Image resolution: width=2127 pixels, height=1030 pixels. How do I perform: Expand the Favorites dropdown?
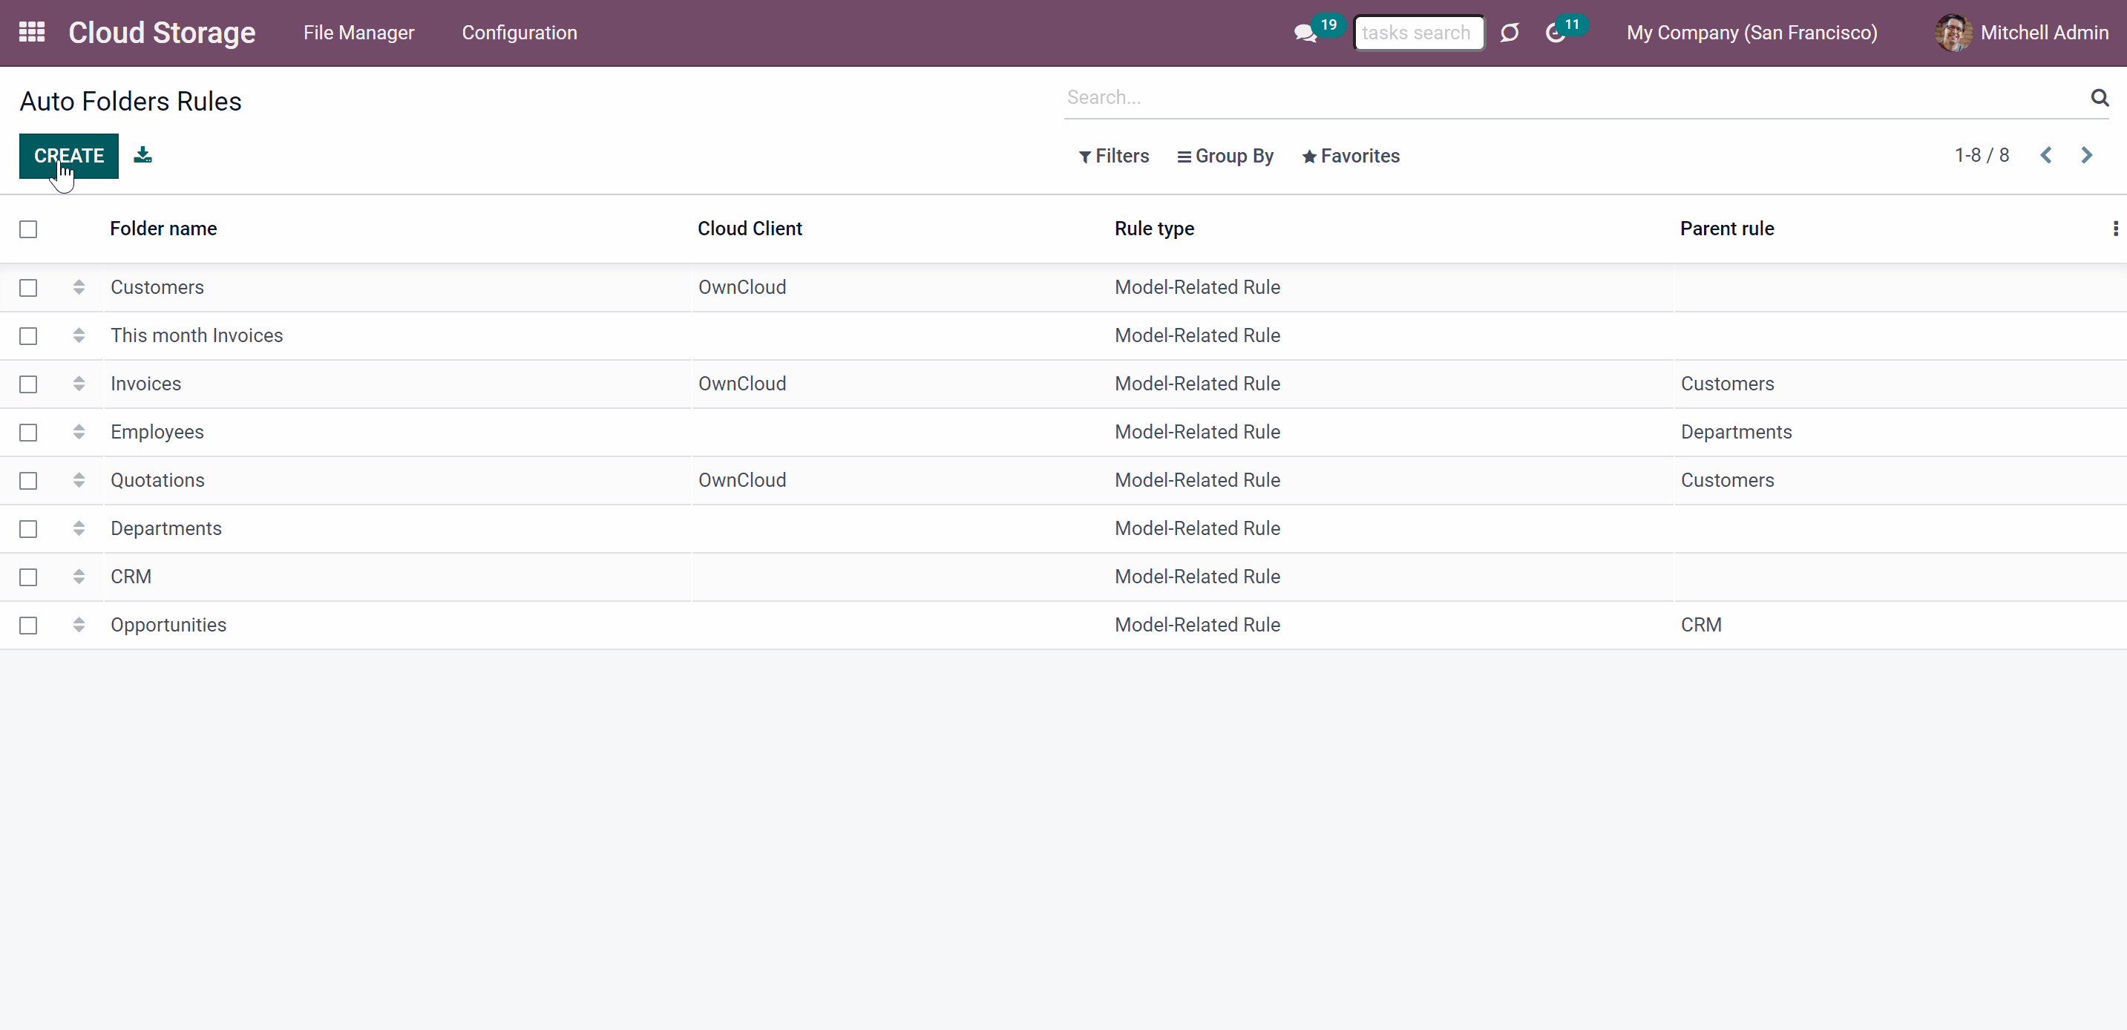coord(1351,156)
